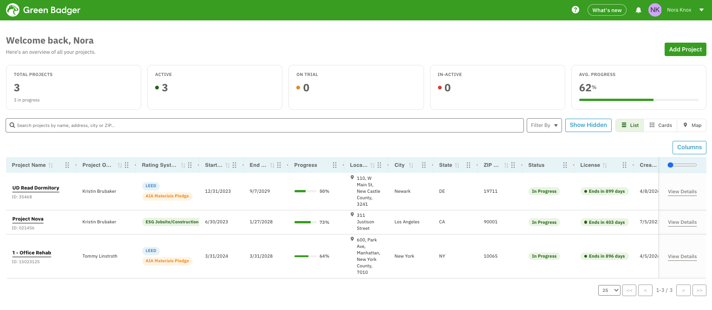Click the In-Active card
The image size is (712, 310).
[497, 87]
